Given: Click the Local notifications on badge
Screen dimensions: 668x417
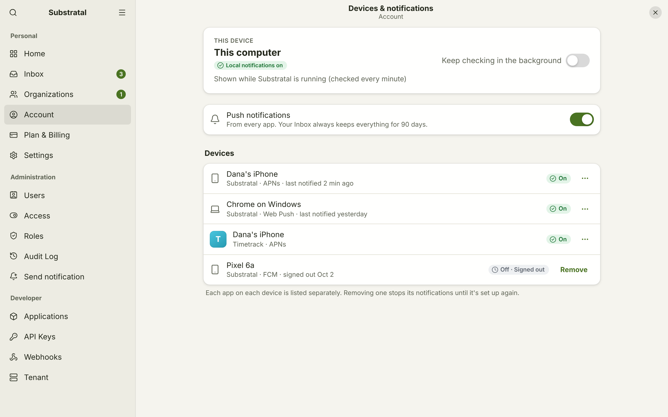Looking at the screenshot, I should [250, 65].
